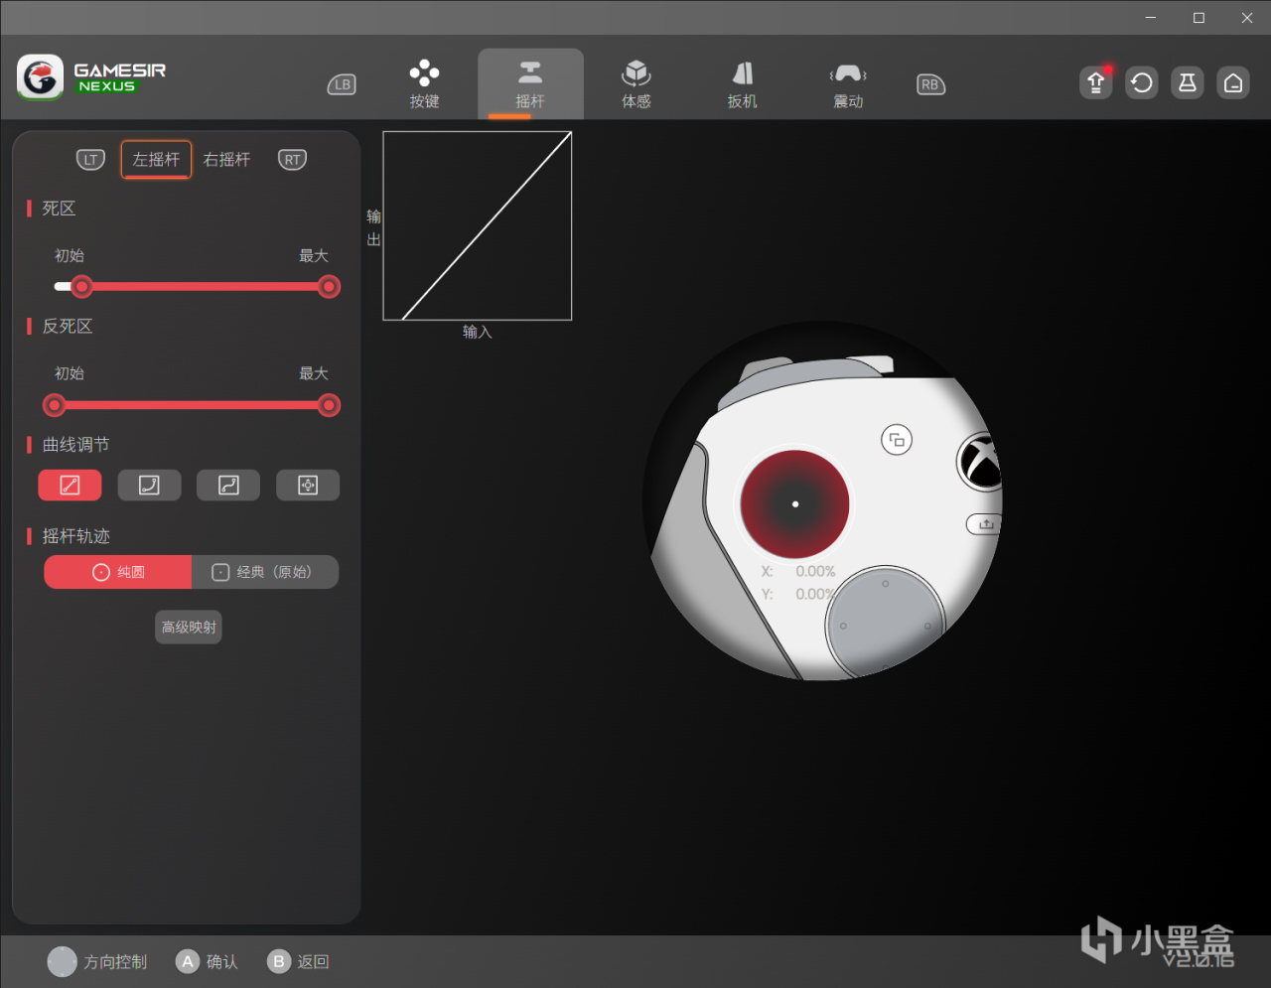Switch to the 摇杆 joystick tab
The height and width of the screenshot is (988, 1271).
pos(530,84)
